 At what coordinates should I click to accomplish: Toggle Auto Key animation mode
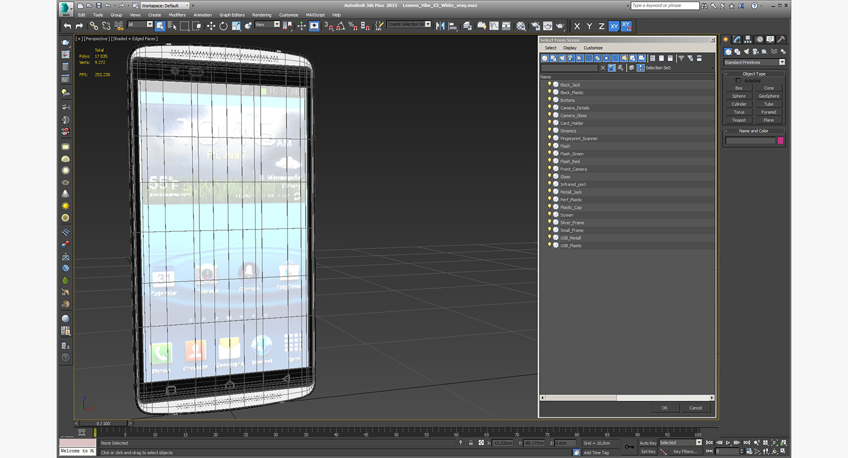(x=648, y=443)
